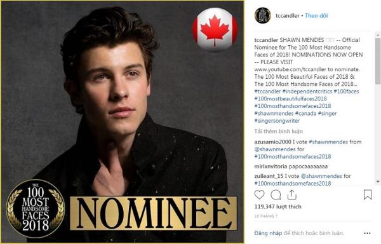
Task: Open the tccandler username in the header
Action: tap(288, 15)
